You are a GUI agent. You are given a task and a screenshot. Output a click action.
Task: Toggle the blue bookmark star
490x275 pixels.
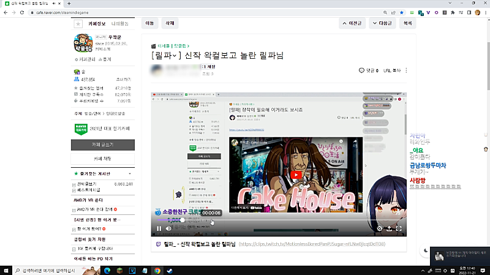(x=402, y=12)
